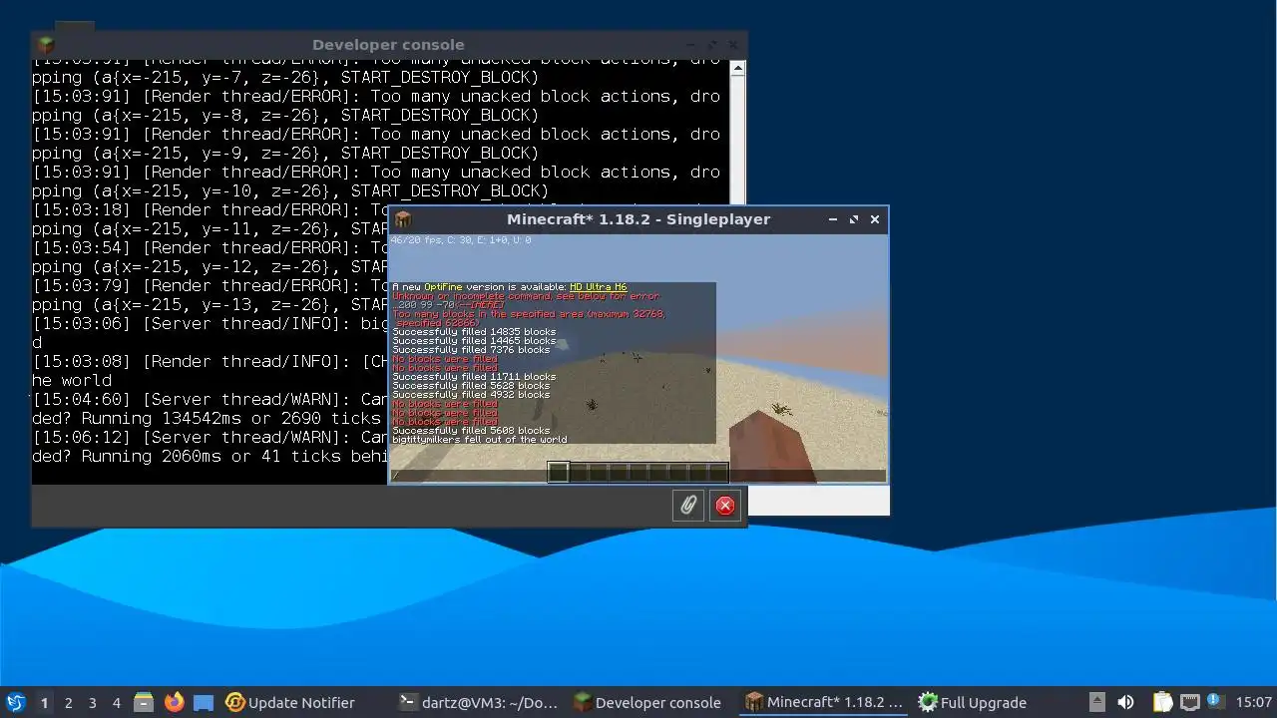Click console line 'Running 2060ms or 41 ticks'
The height and width of the screenshot is (718, 1277).
coord(210,456)
